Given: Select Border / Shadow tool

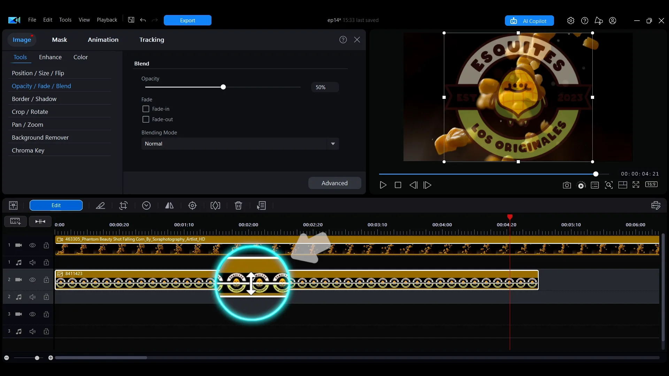Looking at the screenshot, I should pos(34,99).
